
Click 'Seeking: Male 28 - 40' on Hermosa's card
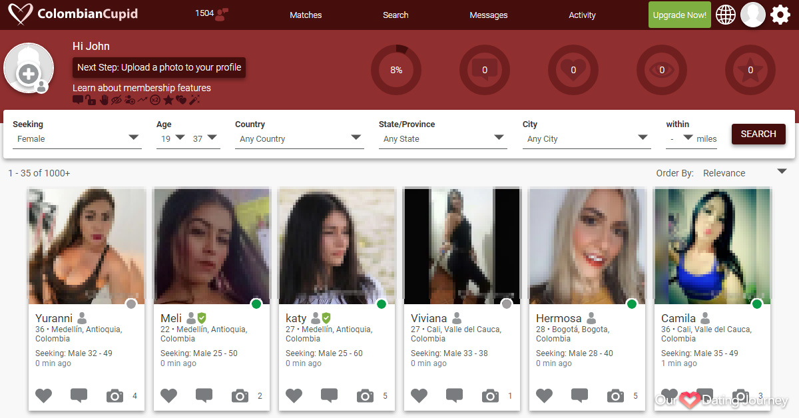pyautogui.click(x=575, y=353)
